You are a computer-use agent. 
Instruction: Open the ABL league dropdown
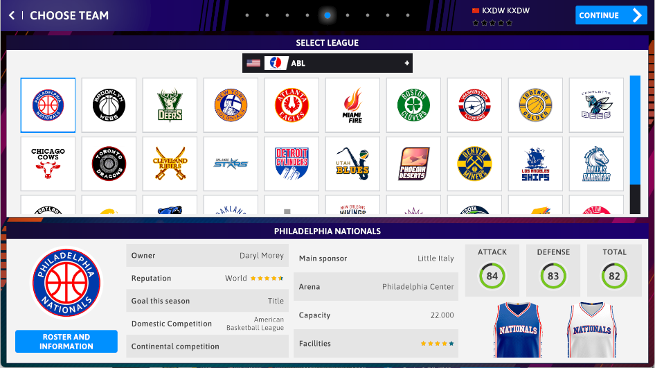(x=327, y=63)
